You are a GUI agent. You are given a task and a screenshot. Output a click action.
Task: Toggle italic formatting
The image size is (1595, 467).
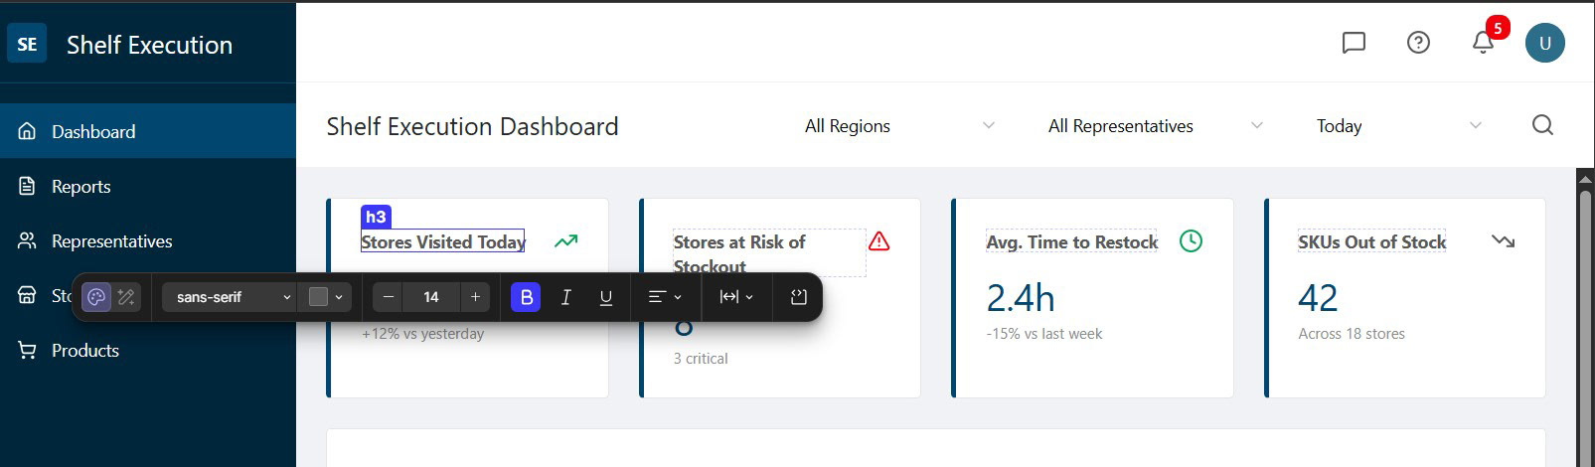(x=565, y=297)
